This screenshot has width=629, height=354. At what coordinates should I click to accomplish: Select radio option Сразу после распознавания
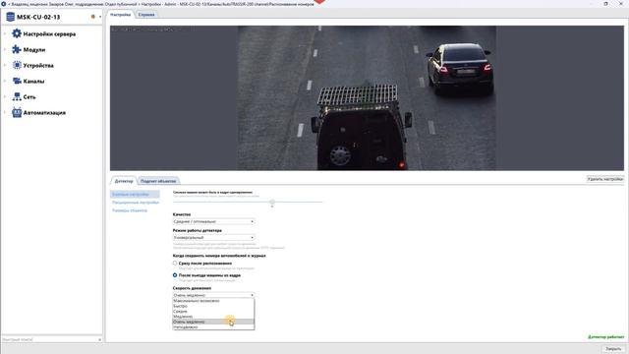[x=175, y=264]
